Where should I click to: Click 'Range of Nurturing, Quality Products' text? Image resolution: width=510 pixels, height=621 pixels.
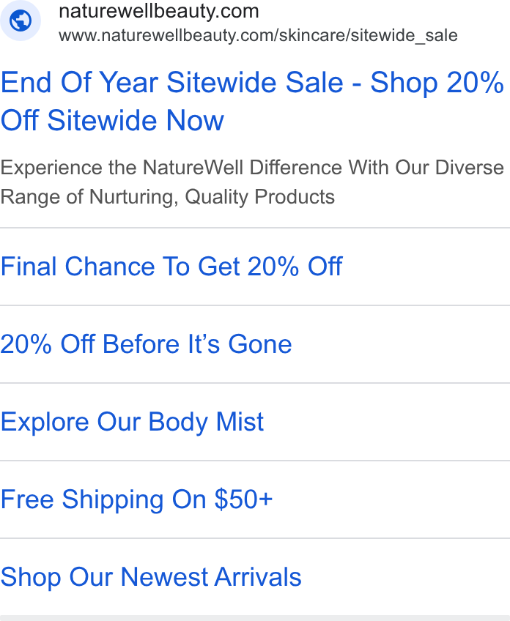pos(168,197)
